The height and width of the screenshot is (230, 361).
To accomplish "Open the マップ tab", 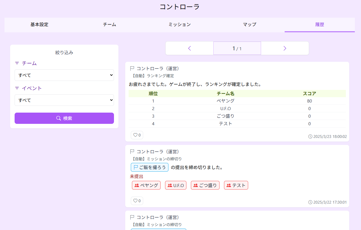I will point(250,25).
